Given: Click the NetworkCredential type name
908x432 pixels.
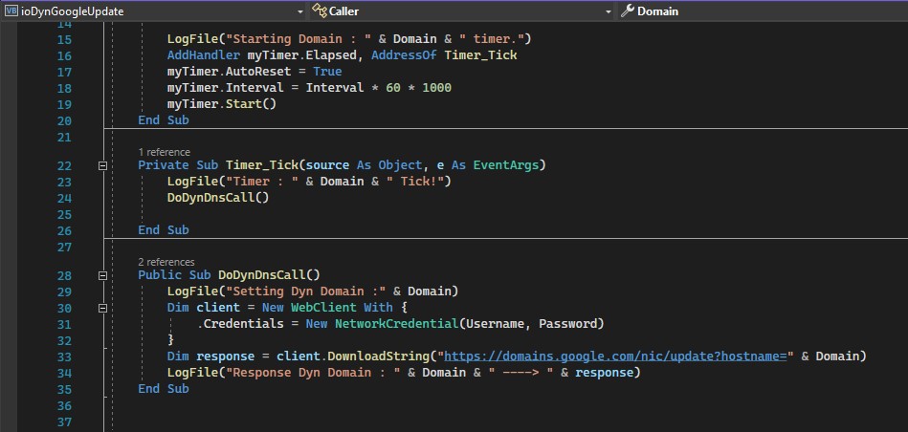Looking at the screenshot, I should 397,324.
